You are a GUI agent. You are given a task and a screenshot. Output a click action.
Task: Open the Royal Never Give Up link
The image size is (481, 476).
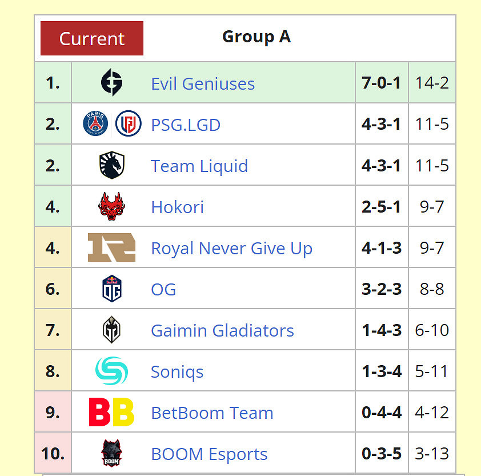tap(231, 248)
